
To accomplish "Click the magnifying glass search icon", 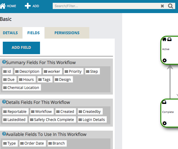I will (x=171, y=6).
